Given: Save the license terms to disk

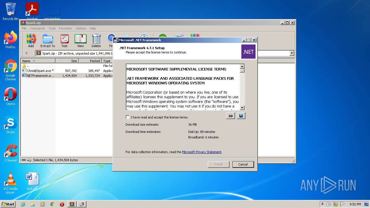Looking at the screenshot, I should pyautogui.click(x=241, y=116).
